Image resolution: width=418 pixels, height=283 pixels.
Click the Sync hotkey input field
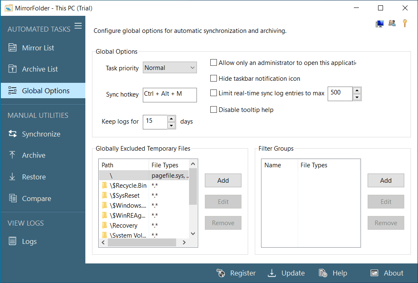169,94
